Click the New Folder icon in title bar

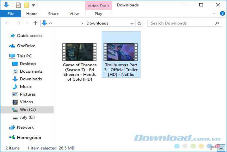tap(26, 5)
